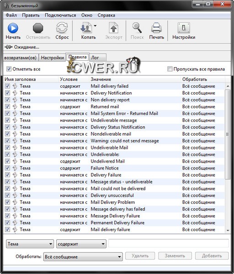
Task: Uncheck Message delivery has failed rule
Action: coord(7,209)
